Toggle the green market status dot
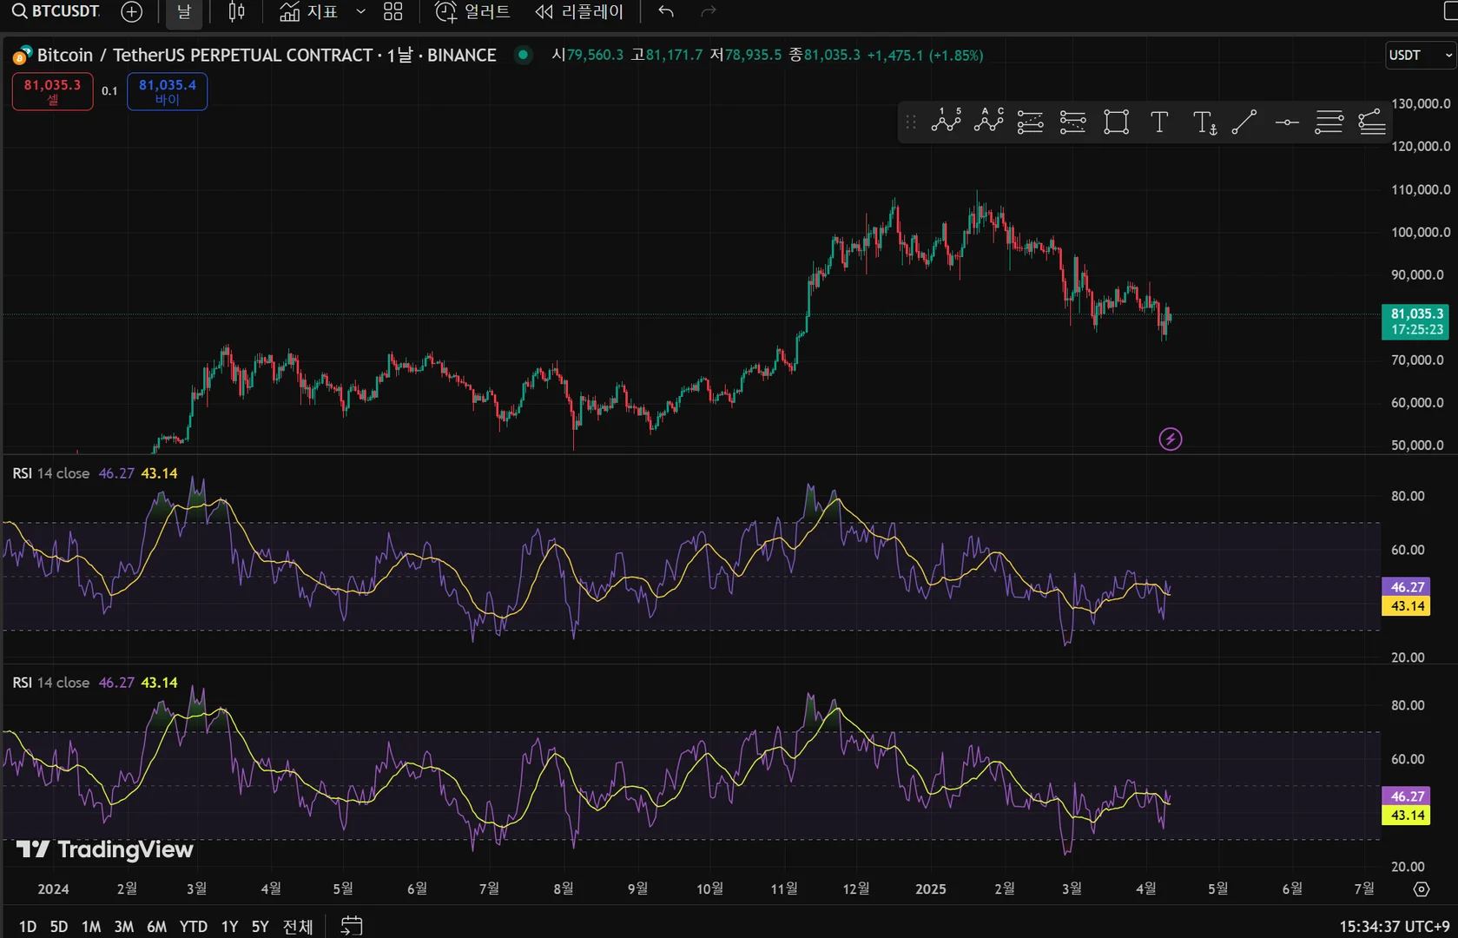 (523, 55)
